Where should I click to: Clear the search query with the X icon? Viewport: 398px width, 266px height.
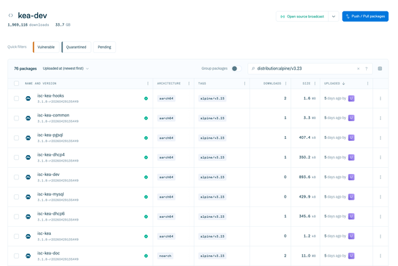coord(358,68)
